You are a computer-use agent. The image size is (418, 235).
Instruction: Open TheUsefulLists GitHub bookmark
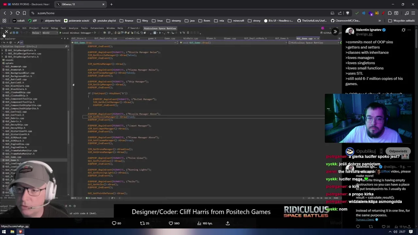[312, 21]
